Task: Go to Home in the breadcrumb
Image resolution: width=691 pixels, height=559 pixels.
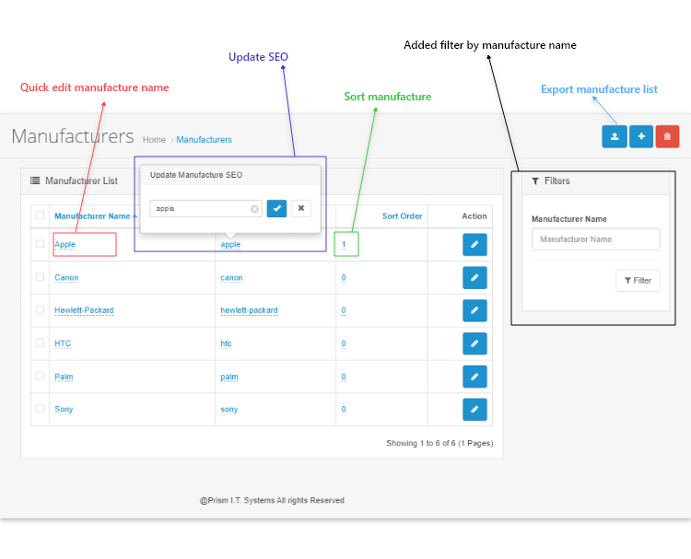Action: (x=154, y=140)
